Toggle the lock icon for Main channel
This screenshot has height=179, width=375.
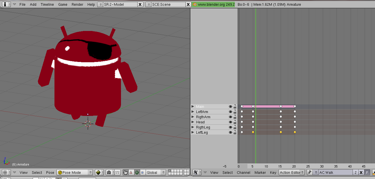click(x=235, y=106)
